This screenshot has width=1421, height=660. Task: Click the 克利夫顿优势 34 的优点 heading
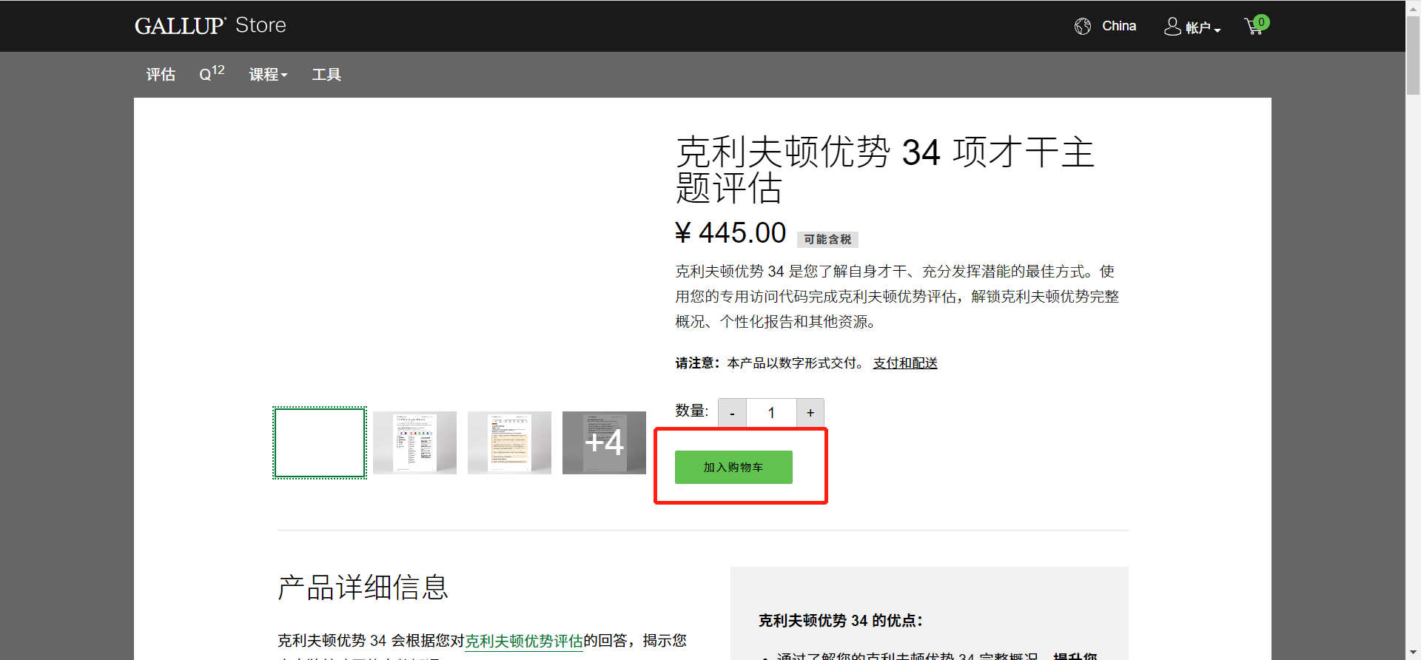[841, 621]
